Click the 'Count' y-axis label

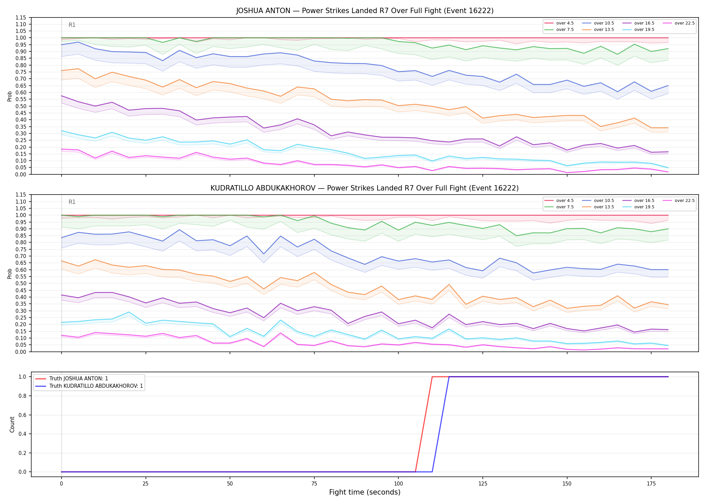click(12, 424)
